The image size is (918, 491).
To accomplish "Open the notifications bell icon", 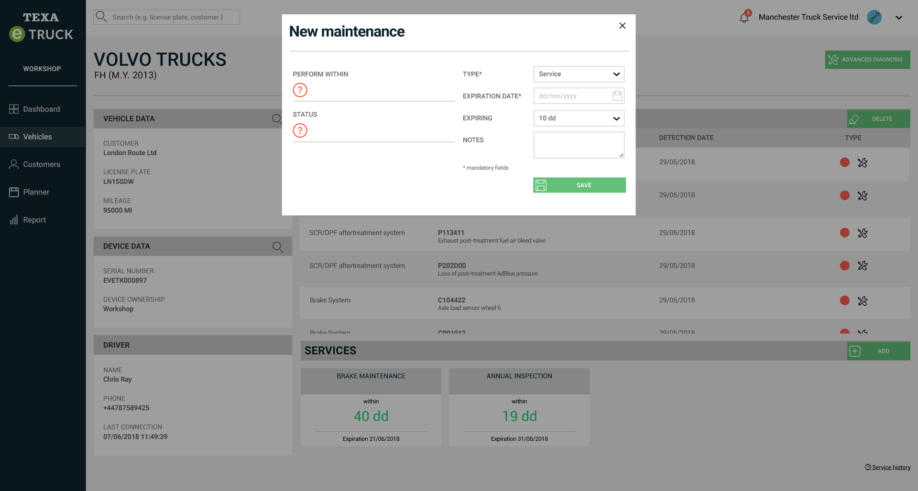I will (744, 17).
